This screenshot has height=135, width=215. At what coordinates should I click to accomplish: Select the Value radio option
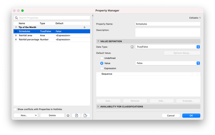tap(102, 63)
